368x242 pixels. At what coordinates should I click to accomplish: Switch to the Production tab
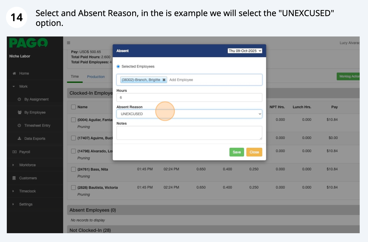96,77
